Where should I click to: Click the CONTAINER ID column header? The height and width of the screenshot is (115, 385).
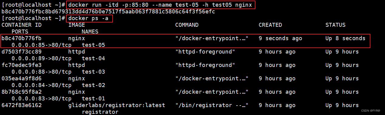[21, 25]
